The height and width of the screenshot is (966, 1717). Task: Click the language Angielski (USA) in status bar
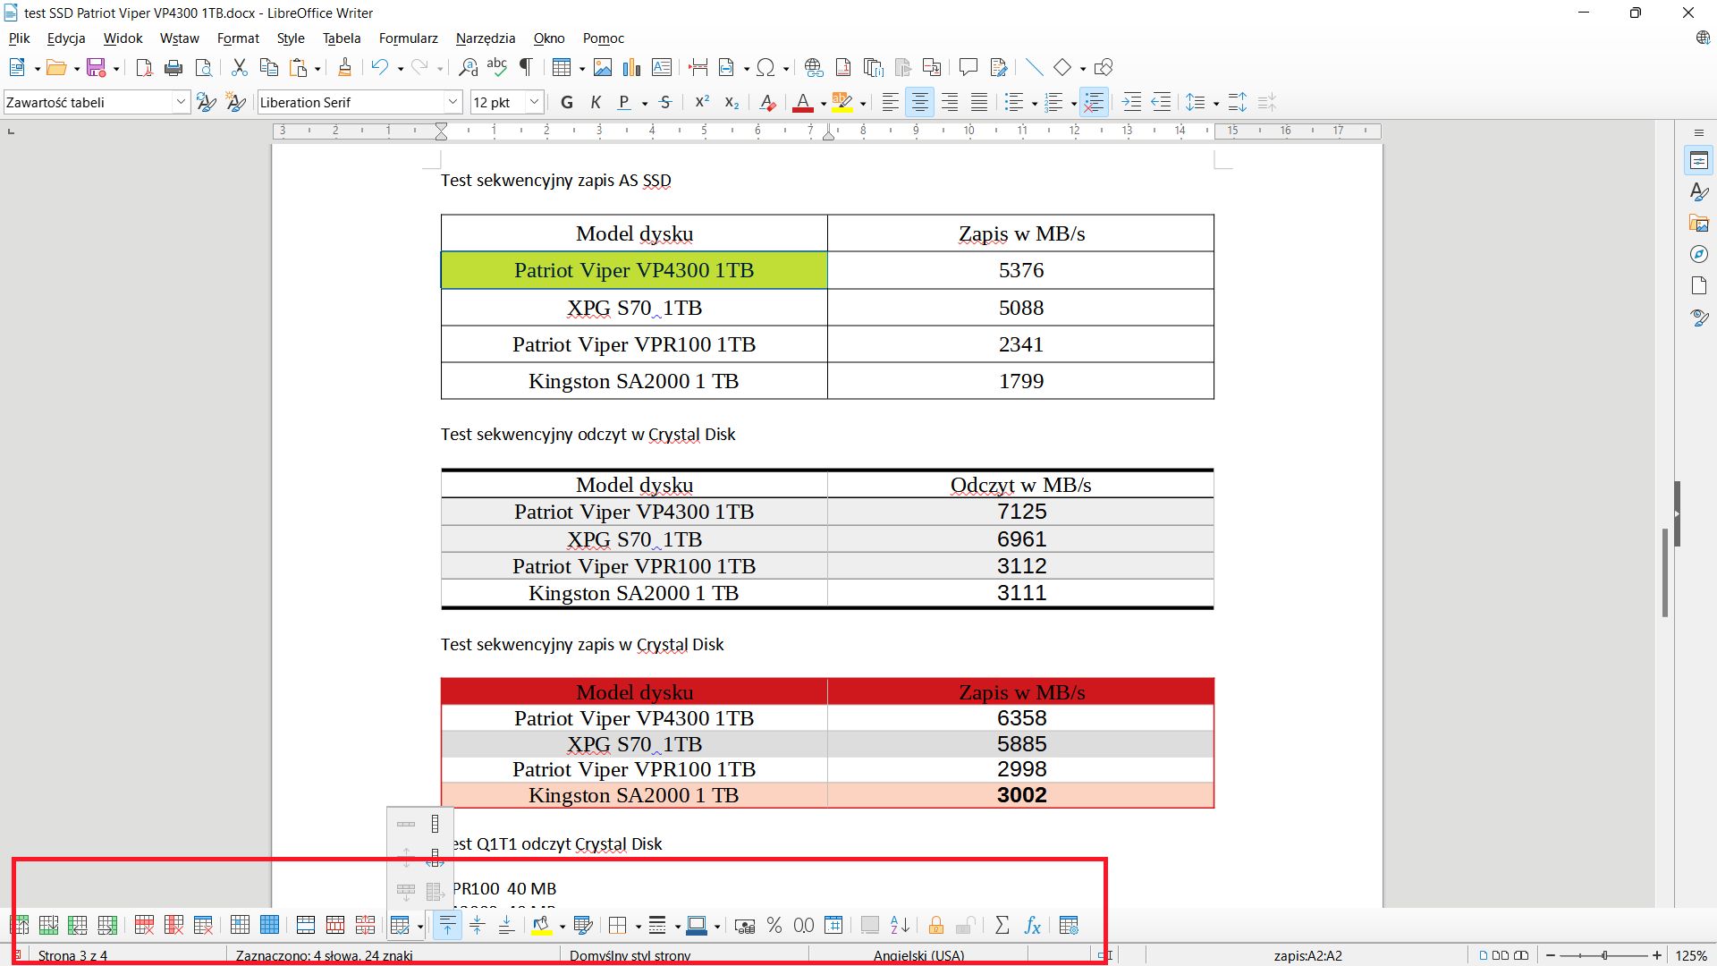(919, 955)
